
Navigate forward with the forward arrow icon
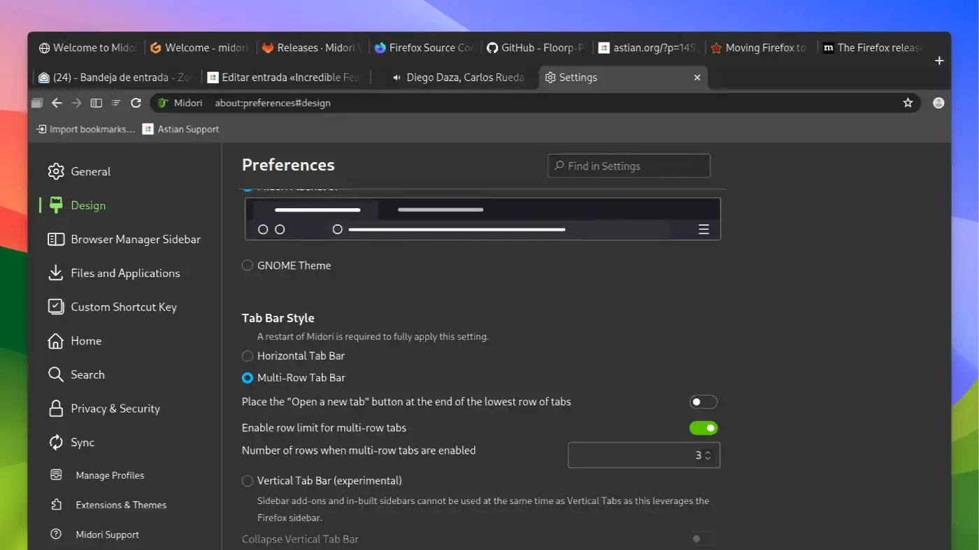pyautogui.click(x=76, y=103)
